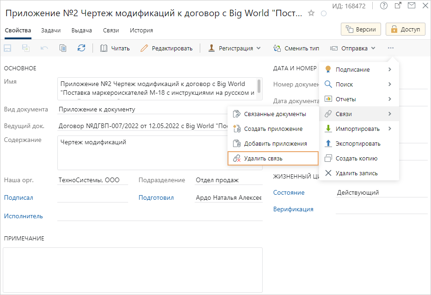Click the envelope mail icon at top right
The image size is (431, 295).
coord(412,6)
